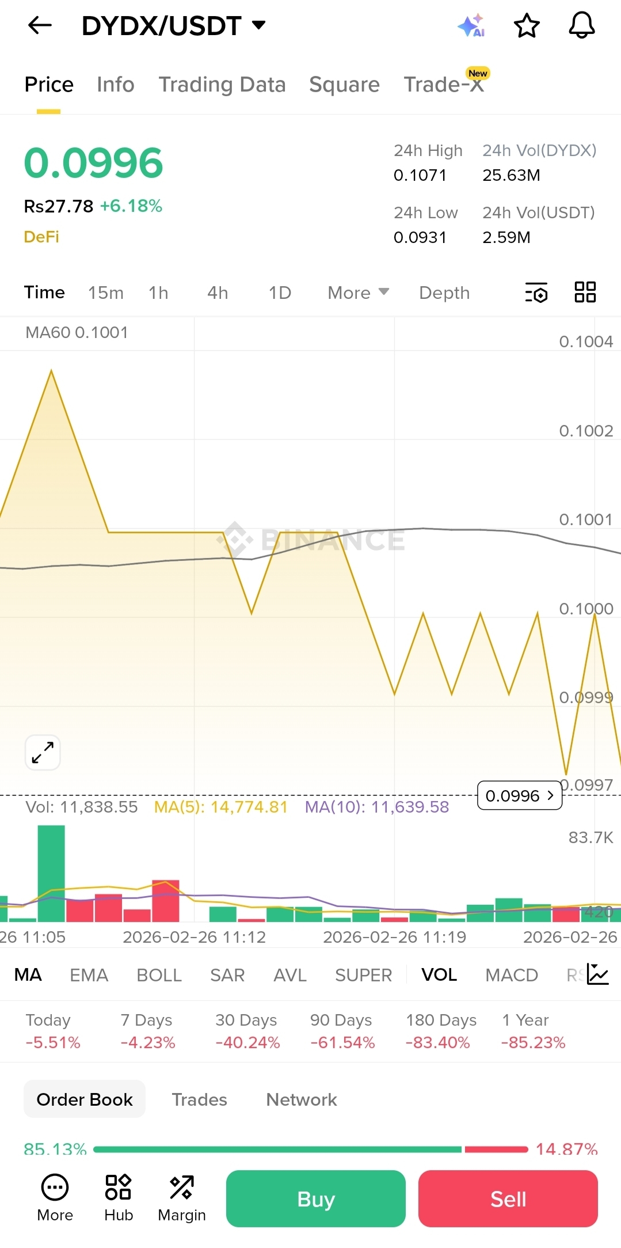The width and height of the screenshot is (621, 1248).
Task: Toggle the BOLL indicator
Action: point(159,975)
